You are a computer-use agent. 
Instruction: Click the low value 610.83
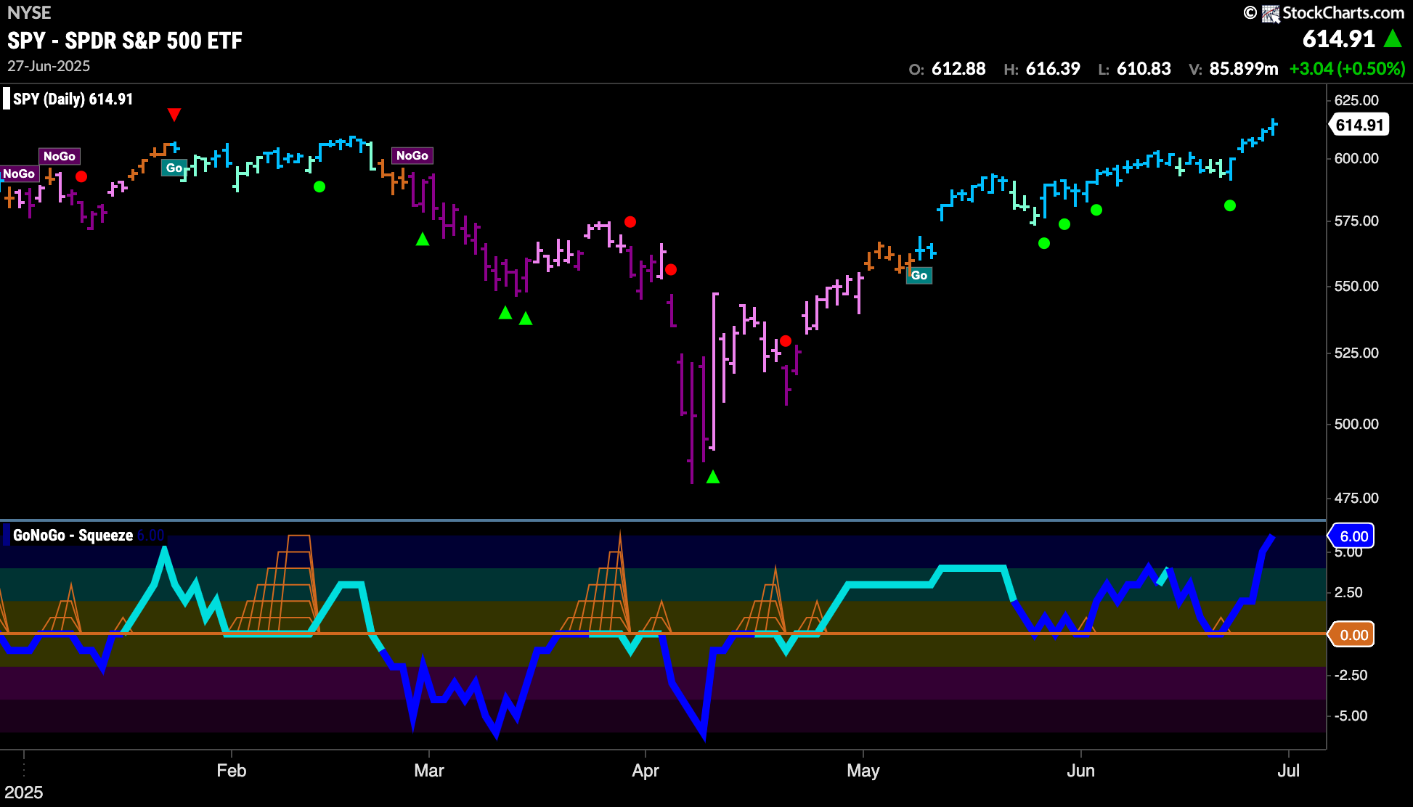coord(1144,69)
